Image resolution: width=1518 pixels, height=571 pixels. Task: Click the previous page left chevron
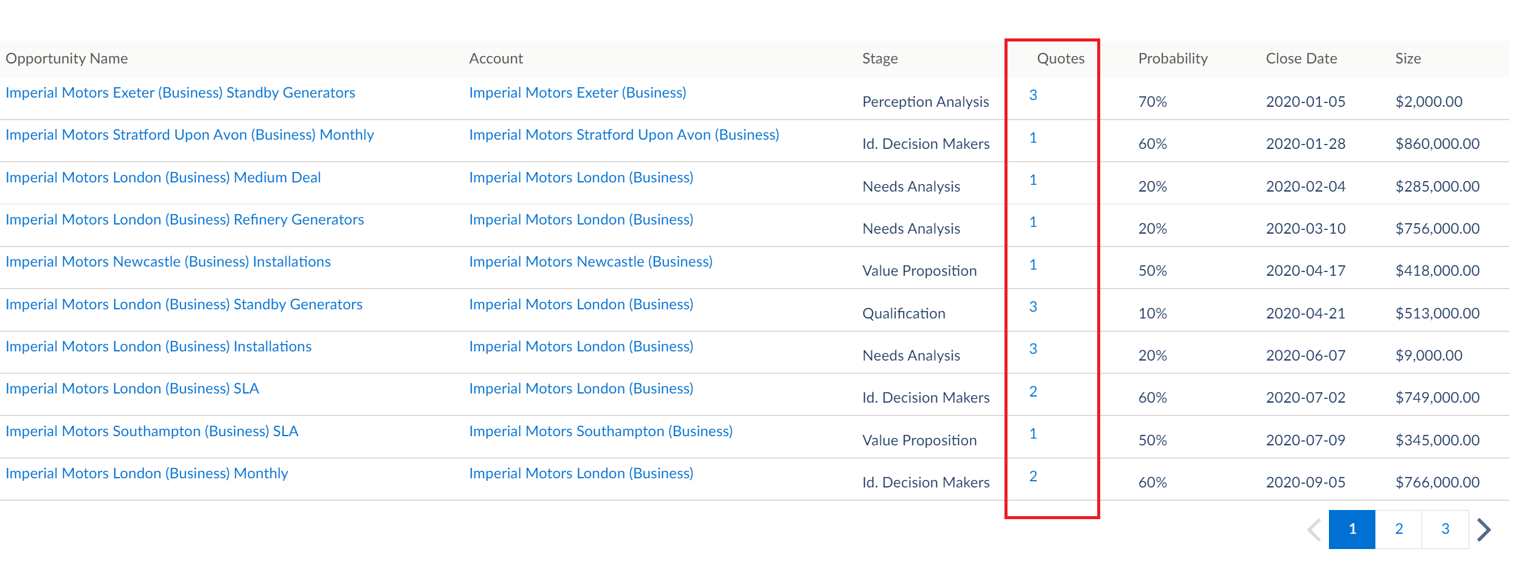click(1314, 530)
